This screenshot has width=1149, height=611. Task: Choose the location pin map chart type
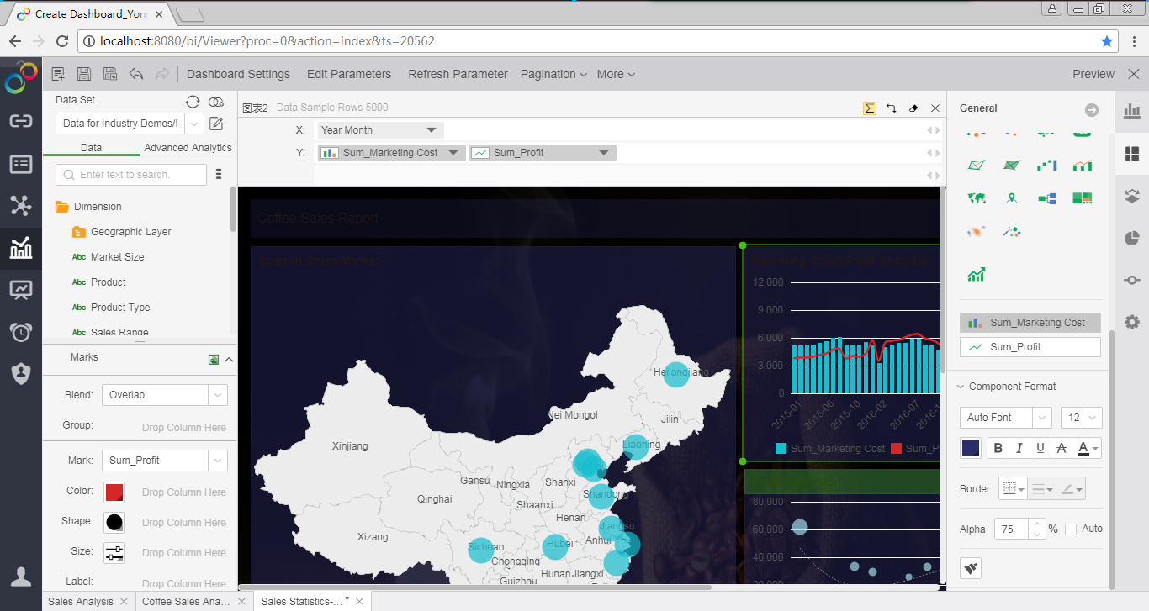tap(1012, 198)
